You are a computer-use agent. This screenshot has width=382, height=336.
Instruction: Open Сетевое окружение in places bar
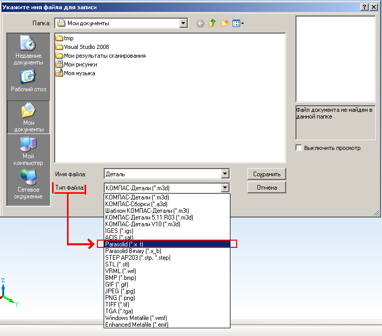(28, 184)
